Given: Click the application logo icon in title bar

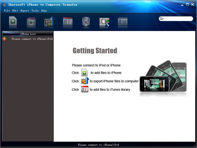Looking at the screenshot, I should pos(4,5).
